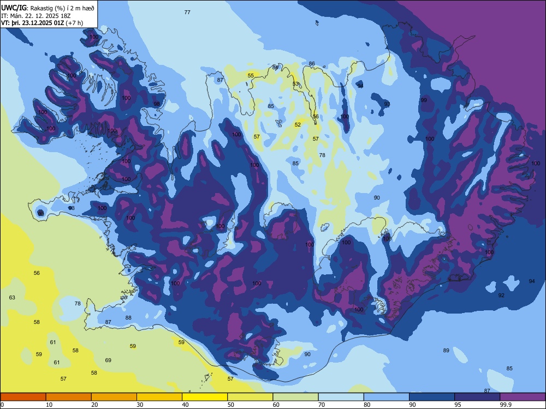
Task: Click the '77' humidity value at map top
Action: 187,12
